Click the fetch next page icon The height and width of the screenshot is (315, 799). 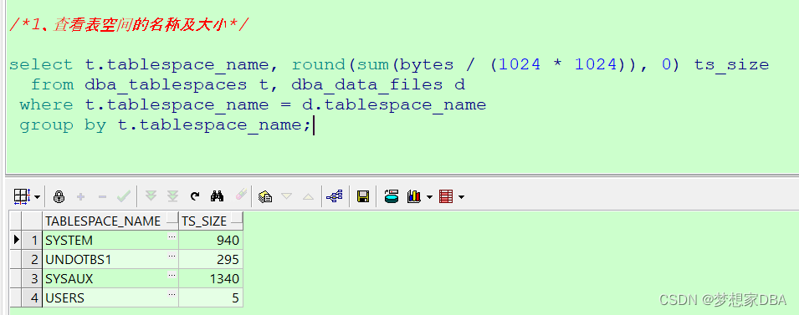tap(151, 196)
